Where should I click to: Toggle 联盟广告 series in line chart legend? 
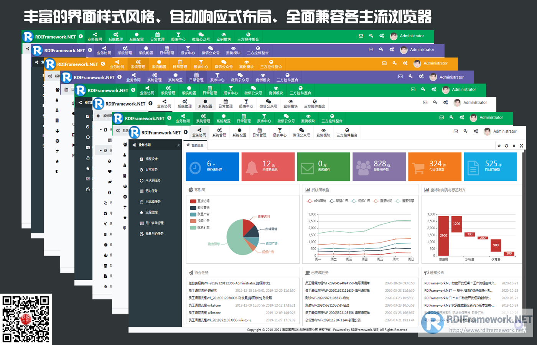pyautogui.click(x=339, y=201)
